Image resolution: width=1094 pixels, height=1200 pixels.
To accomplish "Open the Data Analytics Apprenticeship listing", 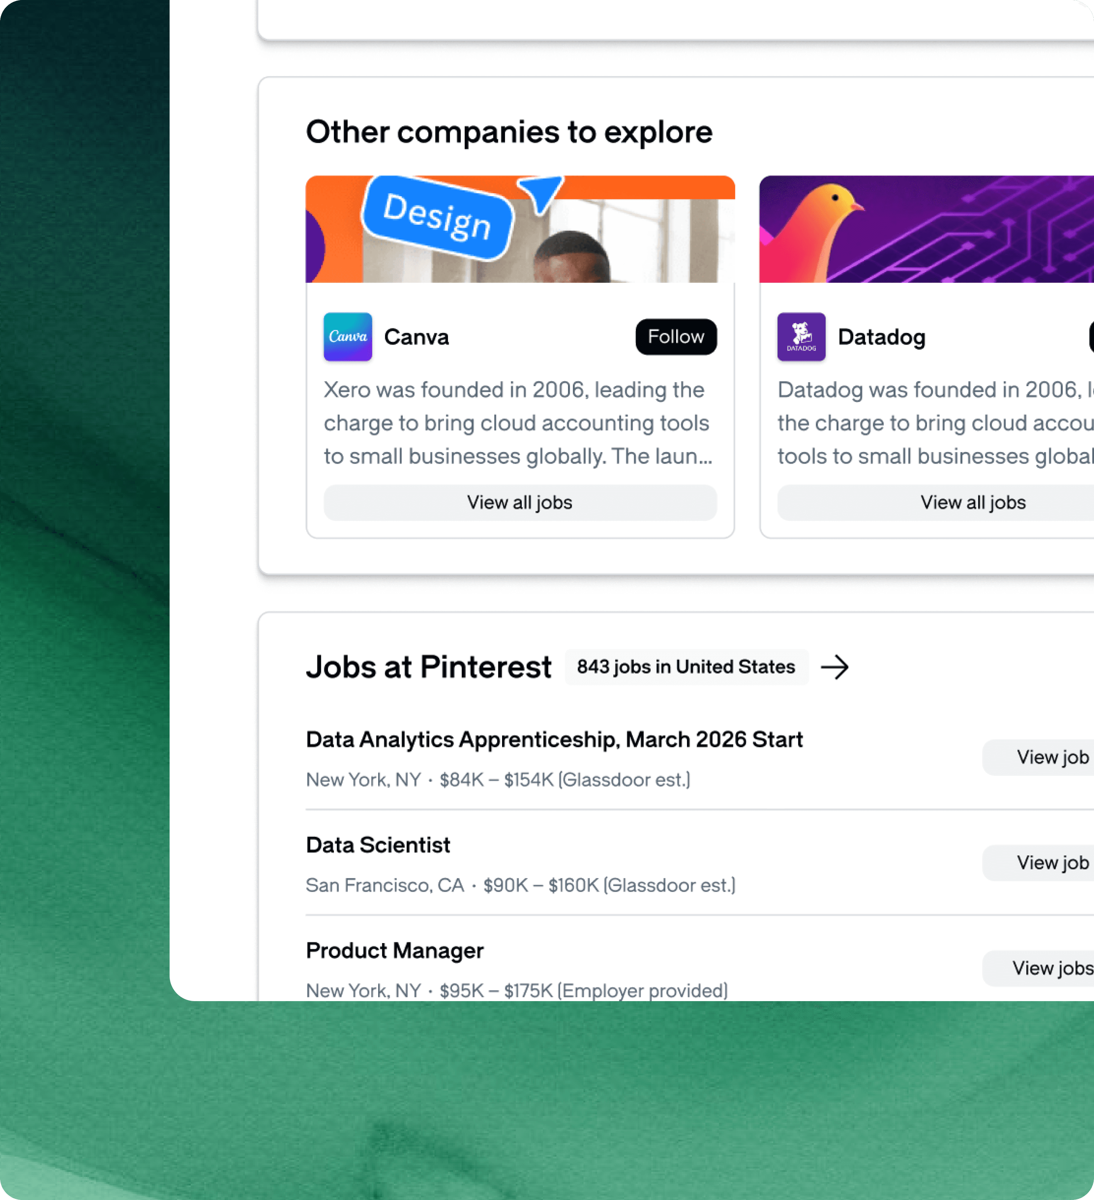I will click(554, 739).
